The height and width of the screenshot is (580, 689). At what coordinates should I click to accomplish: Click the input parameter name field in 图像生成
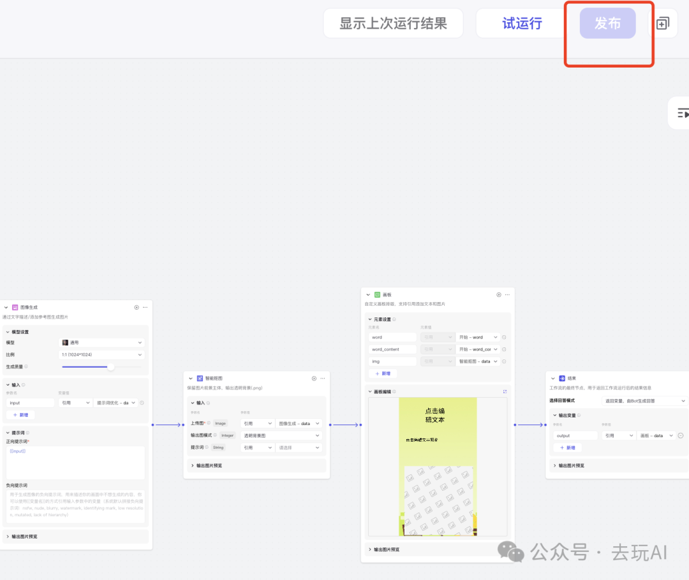point(31,403)
